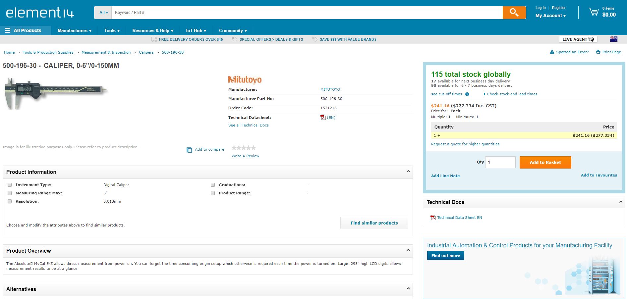
Task: Tick the Measuring Range Max checkbox
Action: point(10,193)
